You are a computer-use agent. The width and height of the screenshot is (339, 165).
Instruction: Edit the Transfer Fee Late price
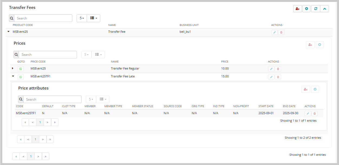(271, 77)
